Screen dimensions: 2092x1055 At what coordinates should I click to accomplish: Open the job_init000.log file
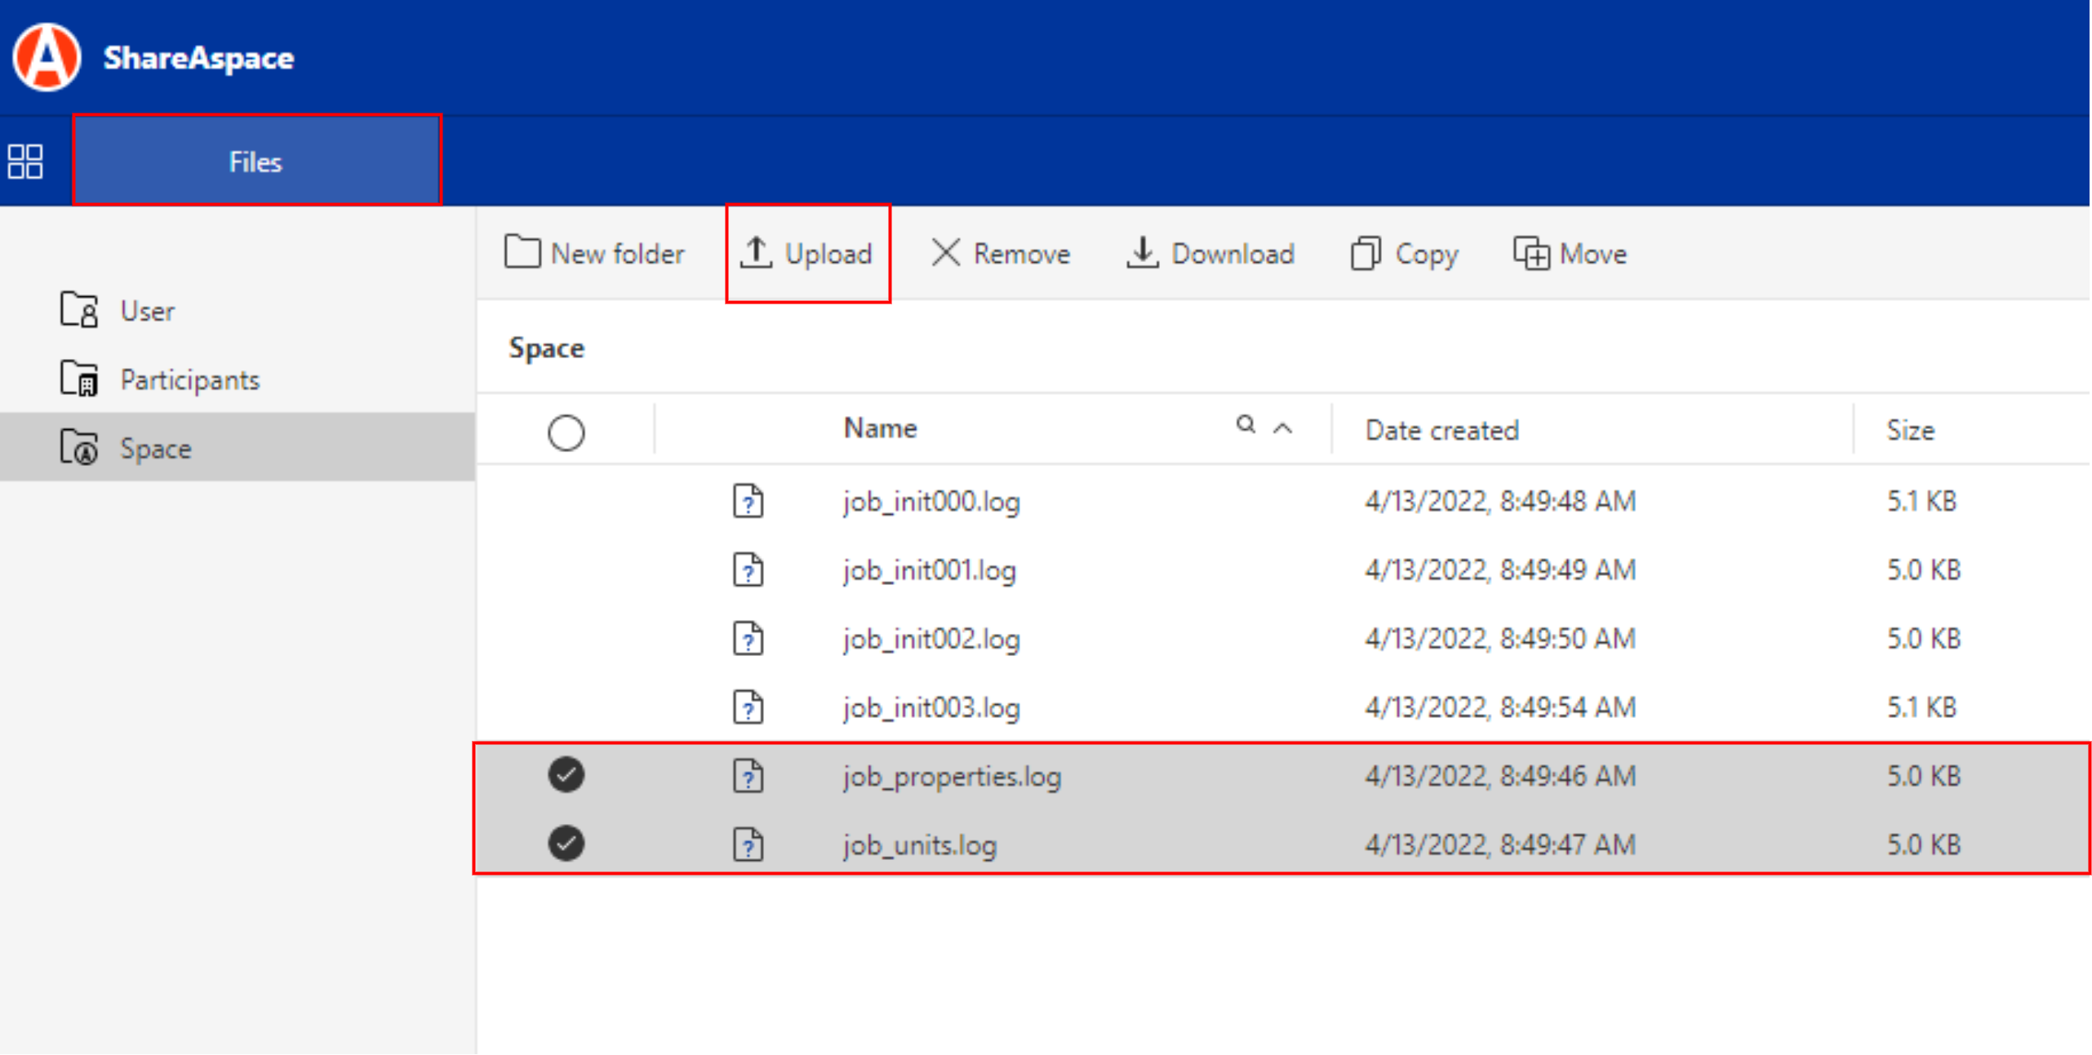[x=932, y=501]
